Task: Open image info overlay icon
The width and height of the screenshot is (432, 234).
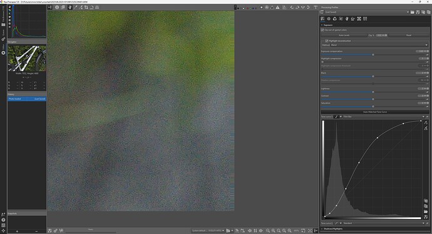Action: pyautogui.click(x=57, y=7)
